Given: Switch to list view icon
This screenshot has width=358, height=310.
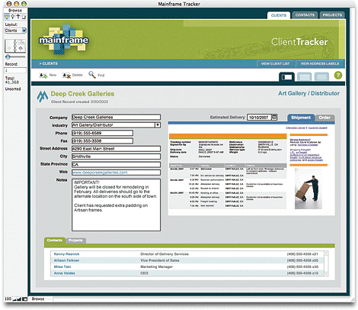Looking at the screenshot, I should tap(304, 76).
